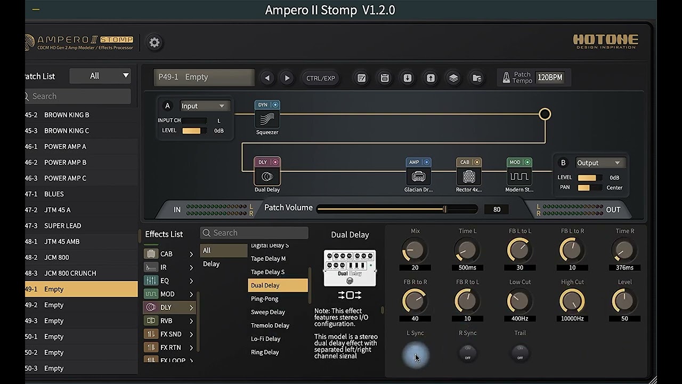
Task: Click the effects list Search field
Action: (254, 233)
